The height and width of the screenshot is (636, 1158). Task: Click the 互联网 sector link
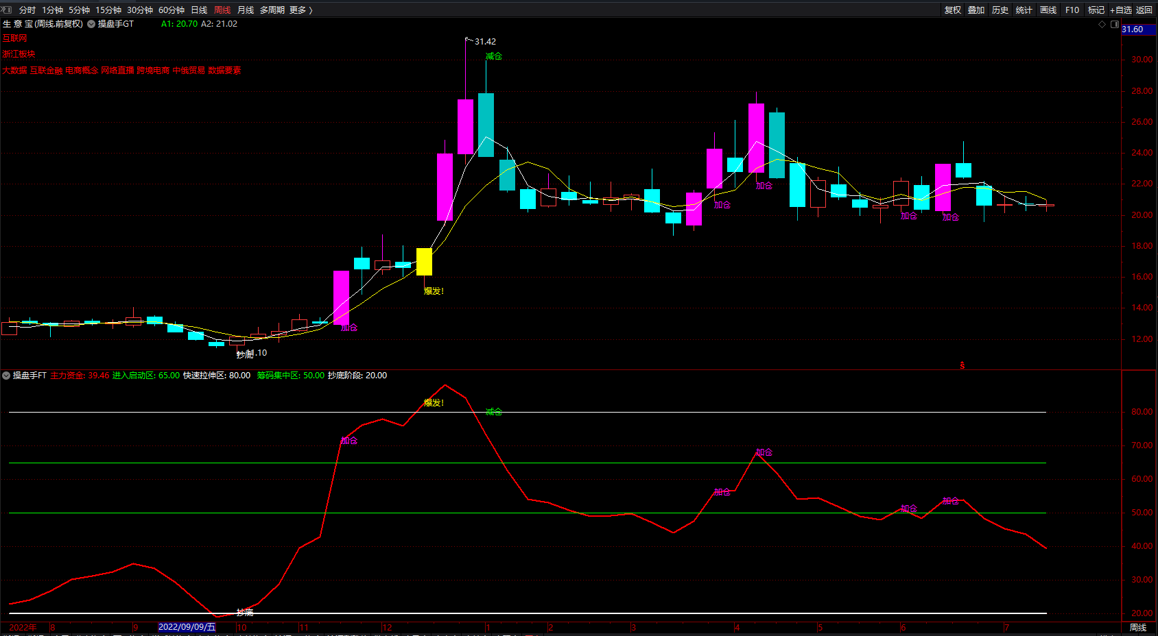point(14,39)
